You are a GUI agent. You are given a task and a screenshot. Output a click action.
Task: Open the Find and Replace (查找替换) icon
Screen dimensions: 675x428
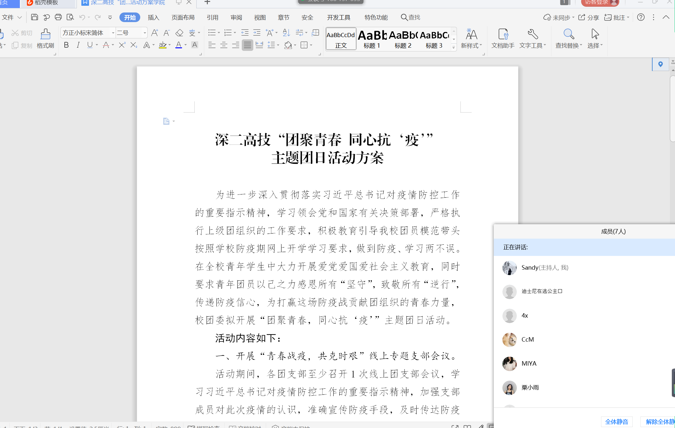pos(569,38)
